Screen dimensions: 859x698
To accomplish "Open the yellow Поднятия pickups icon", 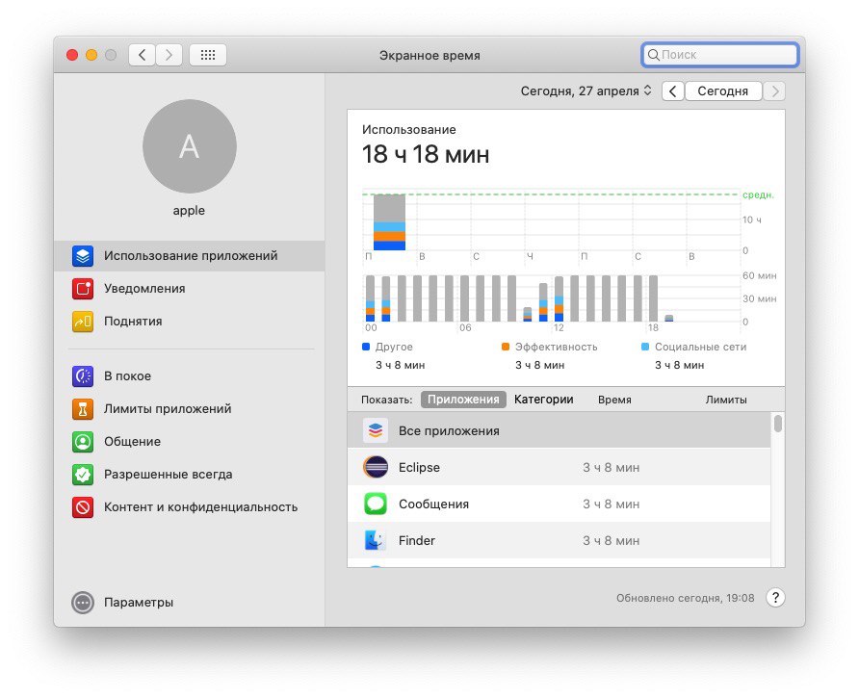I will point(83,322).
